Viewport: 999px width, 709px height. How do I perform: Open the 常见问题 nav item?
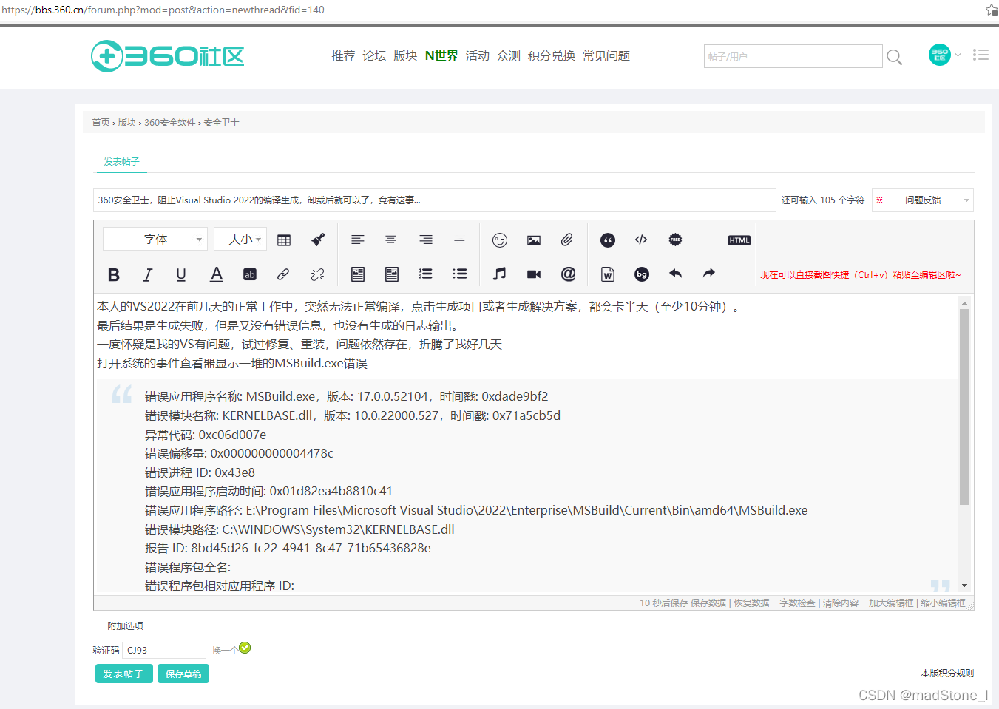click(606, 55)
